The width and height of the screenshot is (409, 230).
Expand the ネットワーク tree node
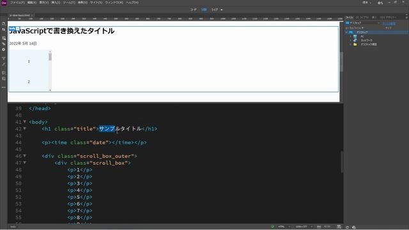click(x=350, y=40)
